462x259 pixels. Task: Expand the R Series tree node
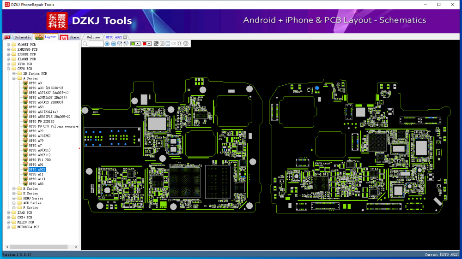(14, 189)
